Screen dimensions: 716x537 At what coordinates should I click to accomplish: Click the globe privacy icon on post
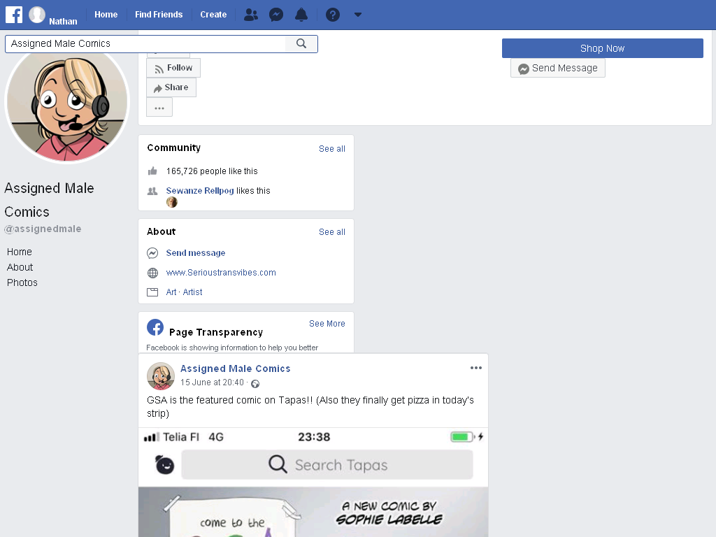(x=255, y=384)
